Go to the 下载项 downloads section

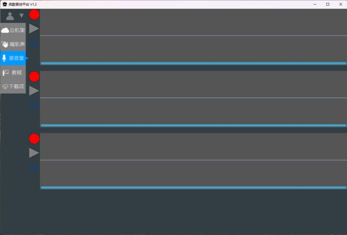[13, 86]
